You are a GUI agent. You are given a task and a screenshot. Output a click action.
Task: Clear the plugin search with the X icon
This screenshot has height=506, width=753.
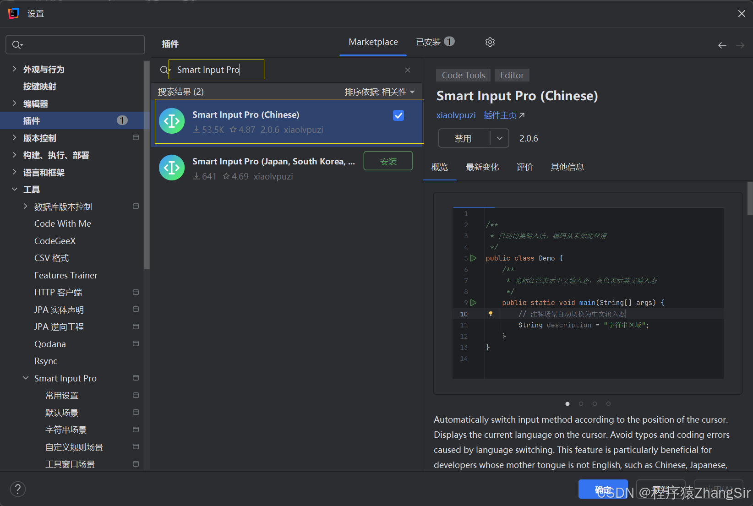[x=408, y=70]
